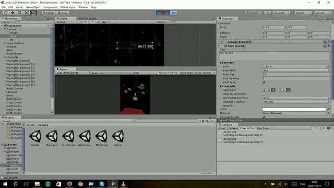Toggle the Raycast Target checkbox
The image size is (334, 188).
(x=264, y=117)
